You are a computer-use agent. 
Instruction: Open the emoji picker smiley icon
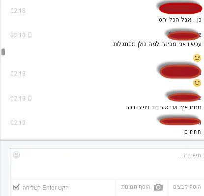click(x=16, y=155)
